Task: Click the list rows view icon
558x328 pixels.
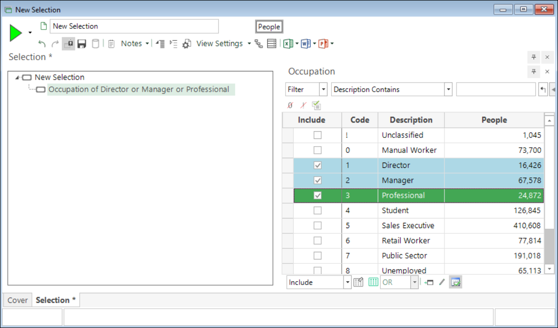Action: pos(272,44)
